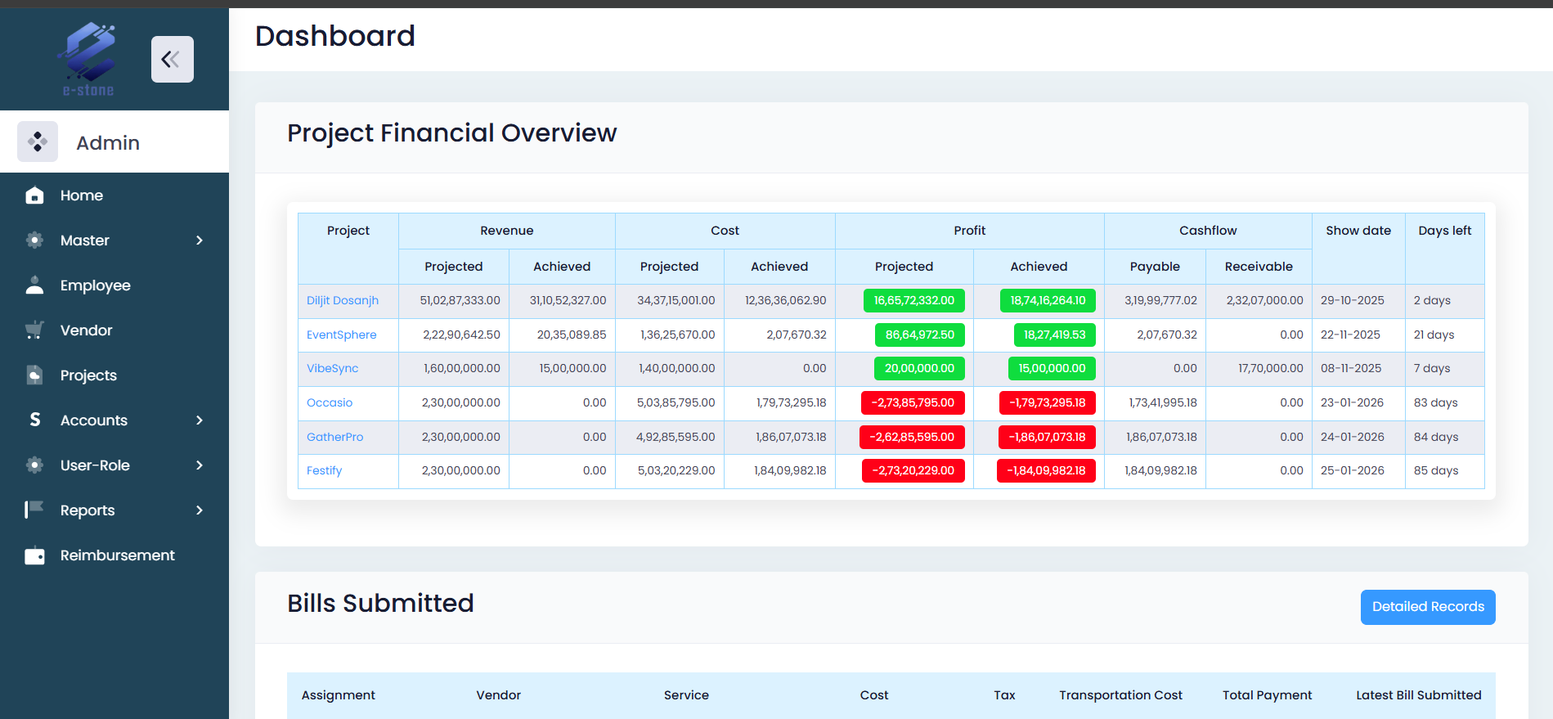This screenshot has width=1553, height=719.
Task: Click the Employee person icon
Action: coord(34,285)
